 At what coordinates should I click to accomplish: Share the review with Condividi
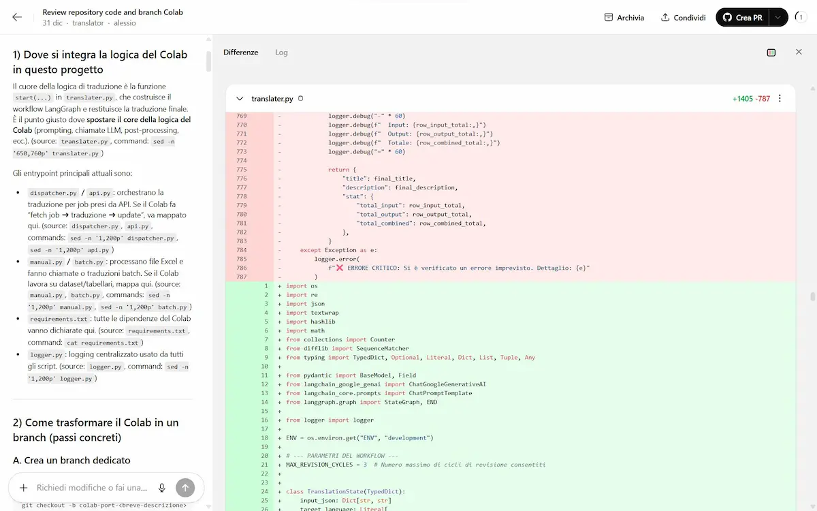689,17
